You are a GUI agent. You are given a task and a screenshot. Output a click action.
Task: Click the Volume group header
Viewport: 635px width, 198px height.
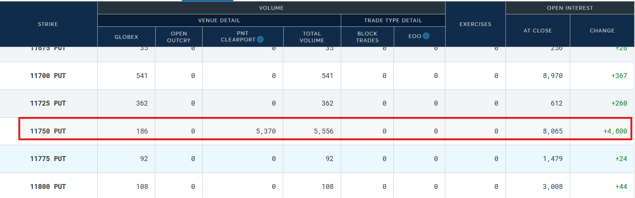click(x=271, y=8)
